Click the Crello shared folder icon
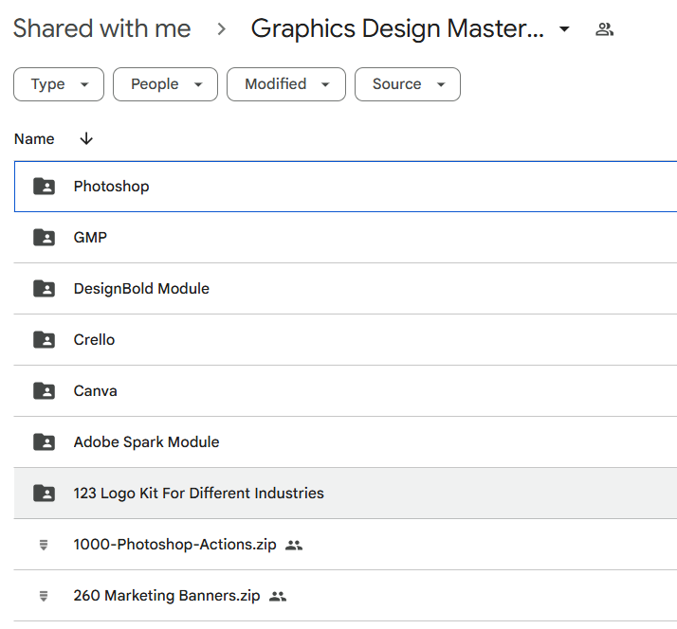 click(x=44, y=339)
